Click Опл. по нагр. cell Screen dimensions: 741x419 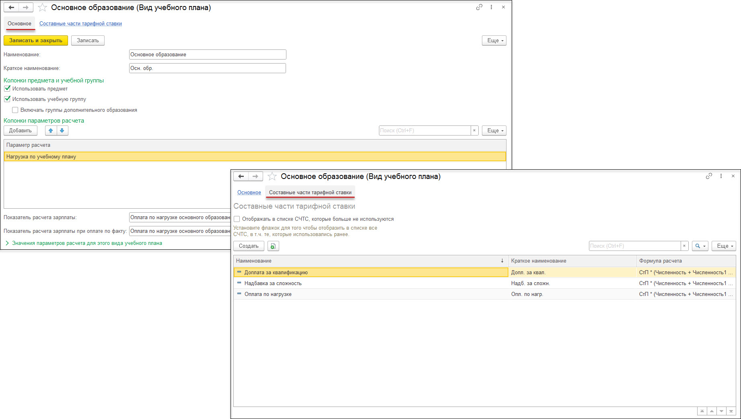point(572,294)
